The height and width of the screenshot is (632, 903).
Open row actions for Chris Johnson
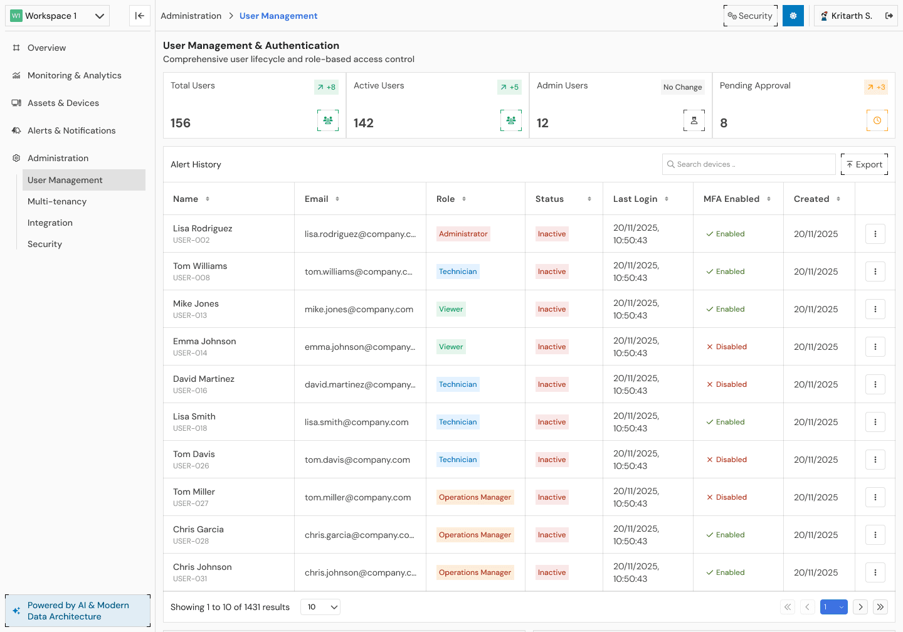click(x=875, y=572)
